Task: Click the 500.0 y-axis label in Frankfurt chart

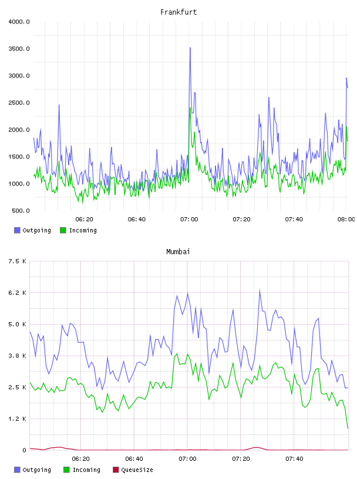Action: (x=21, y=211)
